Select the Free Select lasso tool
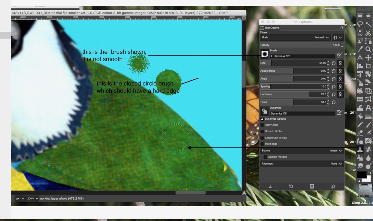Screen dimensions: 373x221 (x=360, y=24)
